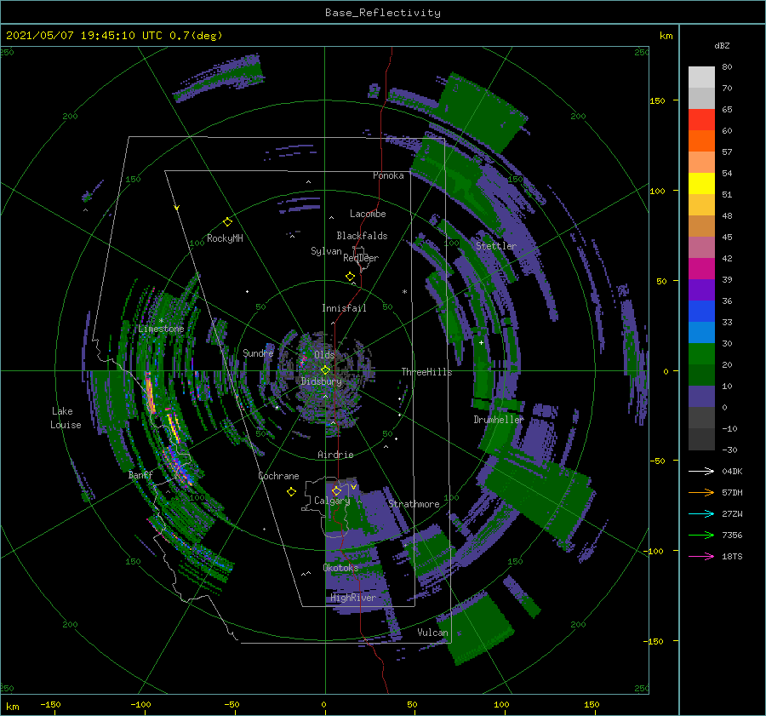766x716 pixels.
Task: Click the 150 tick on the right axis
Action: [657, 100]
